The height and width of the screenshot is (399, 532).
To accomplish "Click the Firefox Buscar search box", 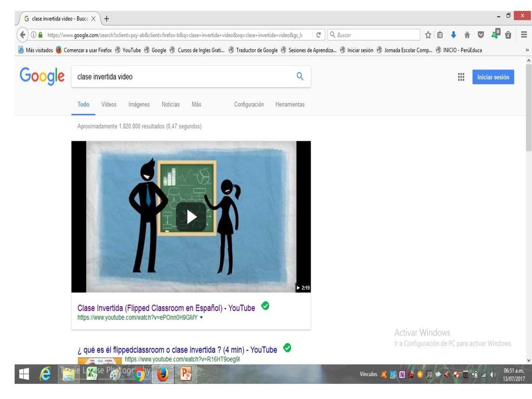I will [374, 35].
